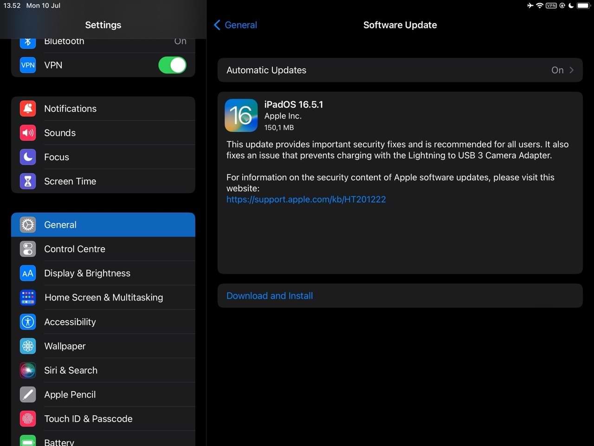Image resolution: width=594 pixels, height=446 pixels.
Task: Toggle the VPN switch off
Action: 172,65
